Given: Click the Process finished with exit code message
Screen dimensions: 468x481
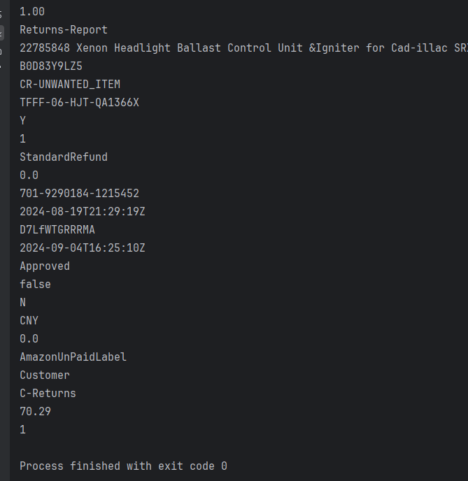Looking at the screenshot, I should point(123,466).
